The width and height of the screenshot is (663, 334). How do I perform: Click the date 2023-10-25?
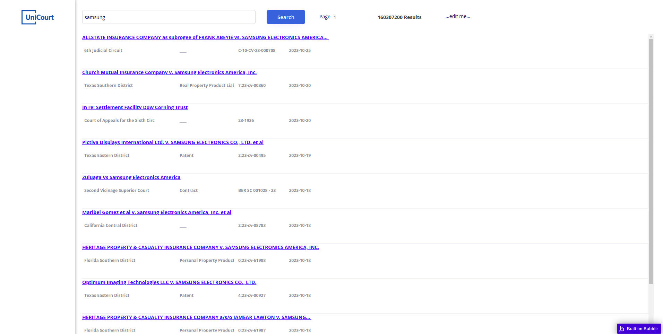pos(300,51)
